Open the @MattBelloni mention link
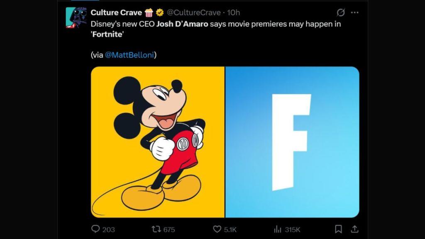This screenshot has height=239, width=425. point(131,55)
